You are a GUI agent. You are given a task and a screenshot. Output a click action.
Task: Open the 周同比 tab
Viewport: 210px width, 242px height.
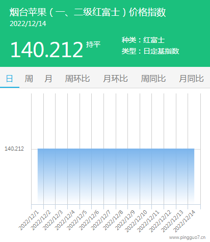[153, 79]
